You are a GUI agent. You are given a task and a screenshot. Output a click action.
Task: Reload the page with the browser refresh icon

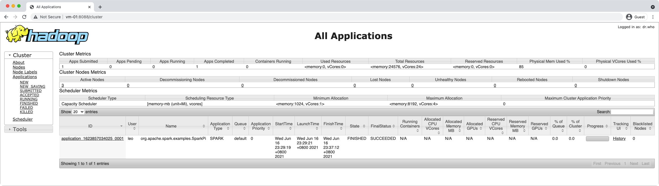[24, 17]
